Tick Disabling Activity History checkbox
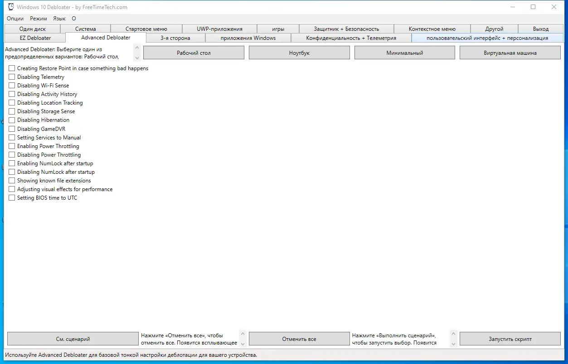Image resolution: width=568 pixels, height=364 pixels. point(12,94)
